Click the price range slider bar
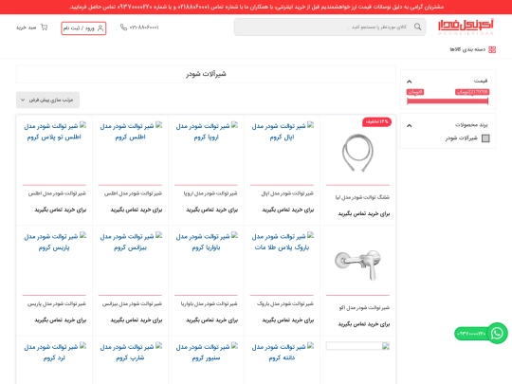 (448, 101)
